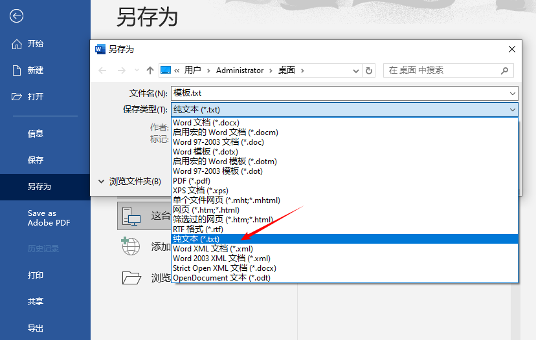Image resolution: width=536 pixels, height=340 pixels.
Task: Select 另存为 in the sidebar
Action: (x=45, y=187)
